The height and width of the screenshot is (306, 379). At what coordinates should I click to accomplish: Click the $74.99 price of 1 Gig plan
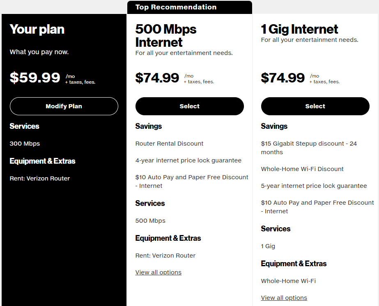(x=283, y=78)
